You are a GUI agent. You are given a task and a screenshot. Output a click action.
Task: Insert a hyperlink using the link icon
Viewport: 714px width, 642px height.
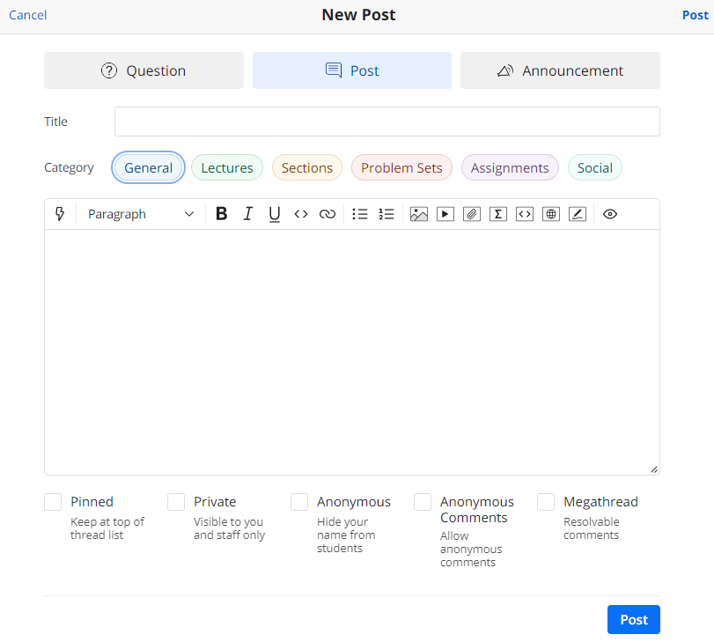[x=328, y=214]
